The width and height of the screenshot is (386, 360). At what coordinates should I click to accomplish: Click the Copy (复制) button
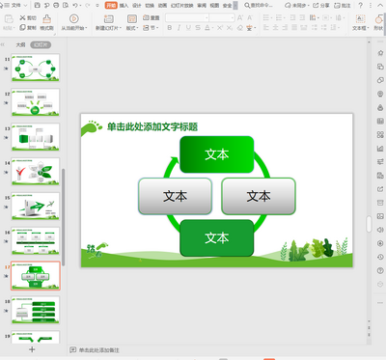point(28,28)
